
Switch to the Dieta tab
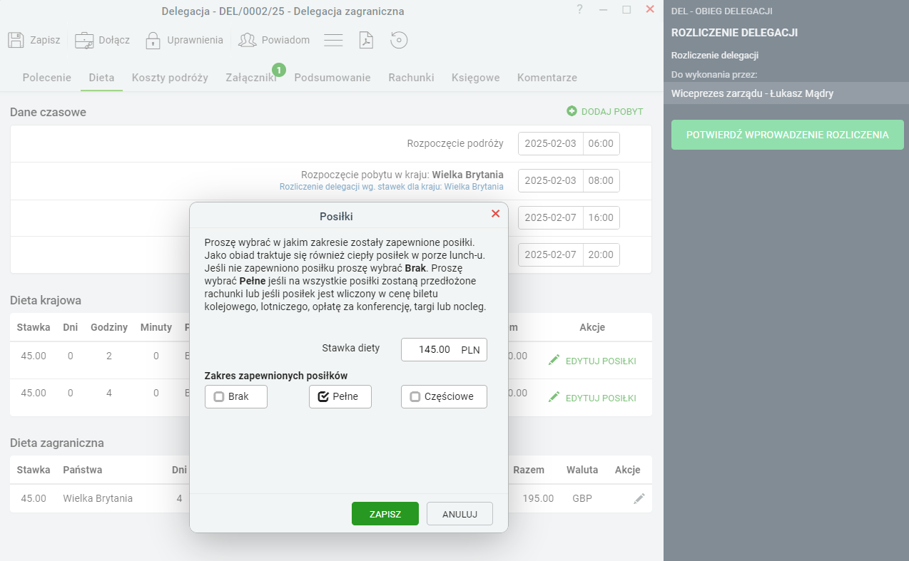101,78
